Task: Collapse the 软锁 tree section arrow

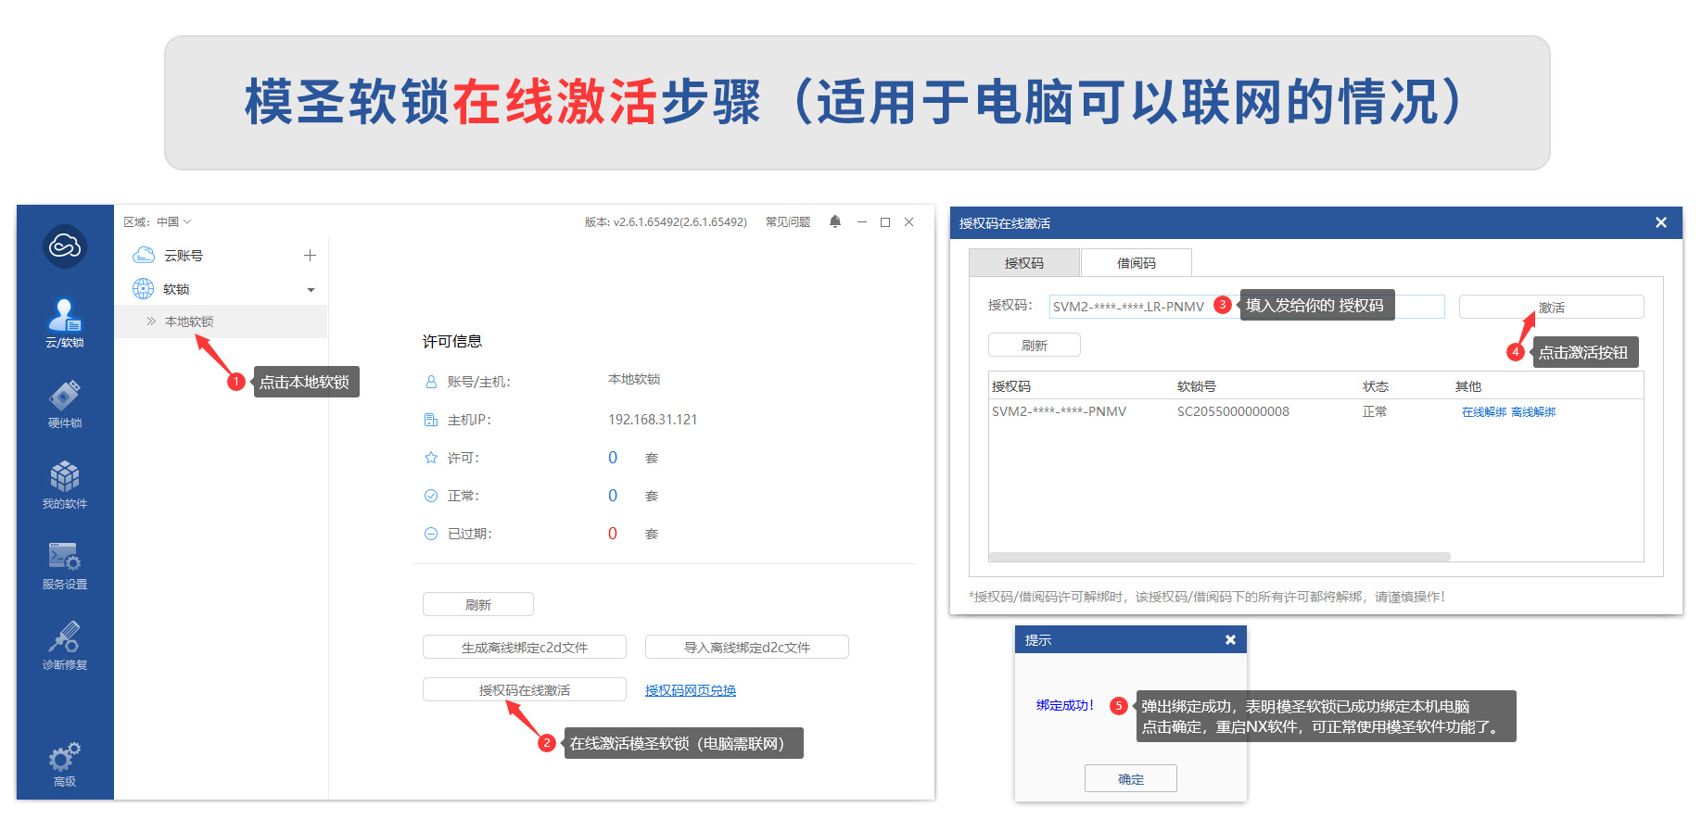Action: [x=311, y=290]
